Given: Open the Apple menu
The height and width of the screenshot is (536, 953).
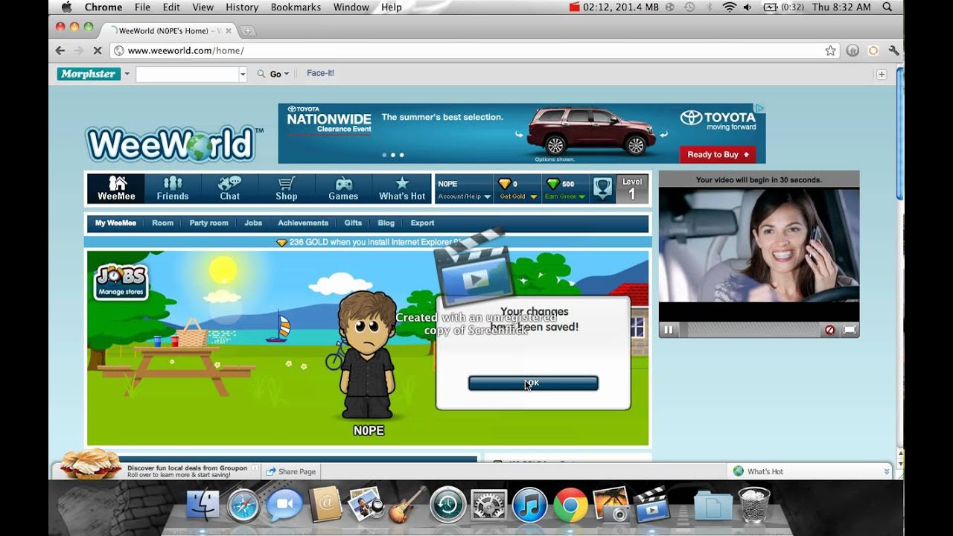Looking at the screenshot, I should point(66,7).
